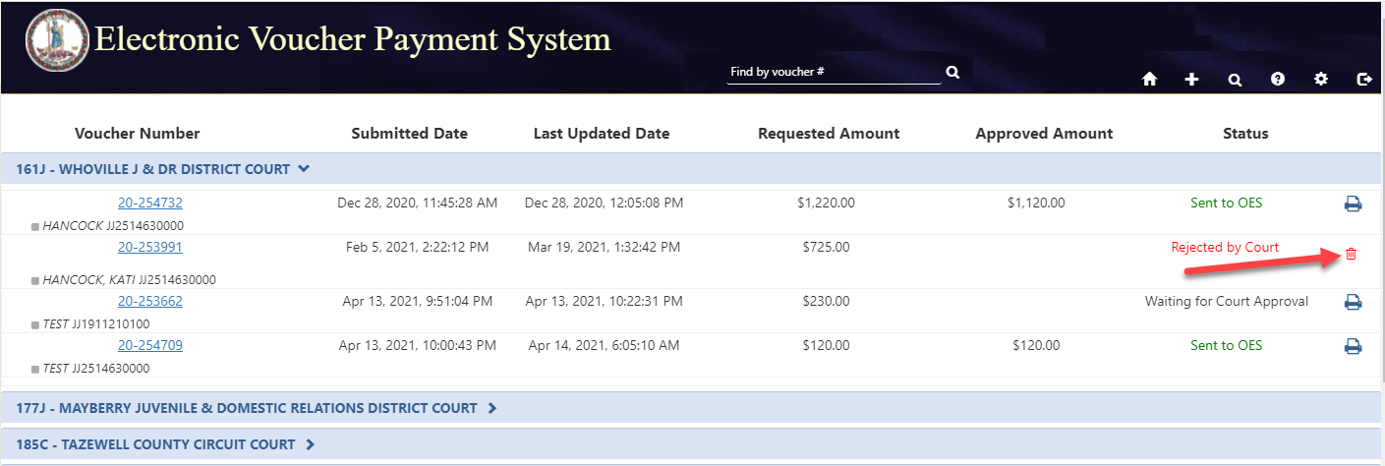Open voucher link 20-254732
The image size is (1385, 466).
150,204
